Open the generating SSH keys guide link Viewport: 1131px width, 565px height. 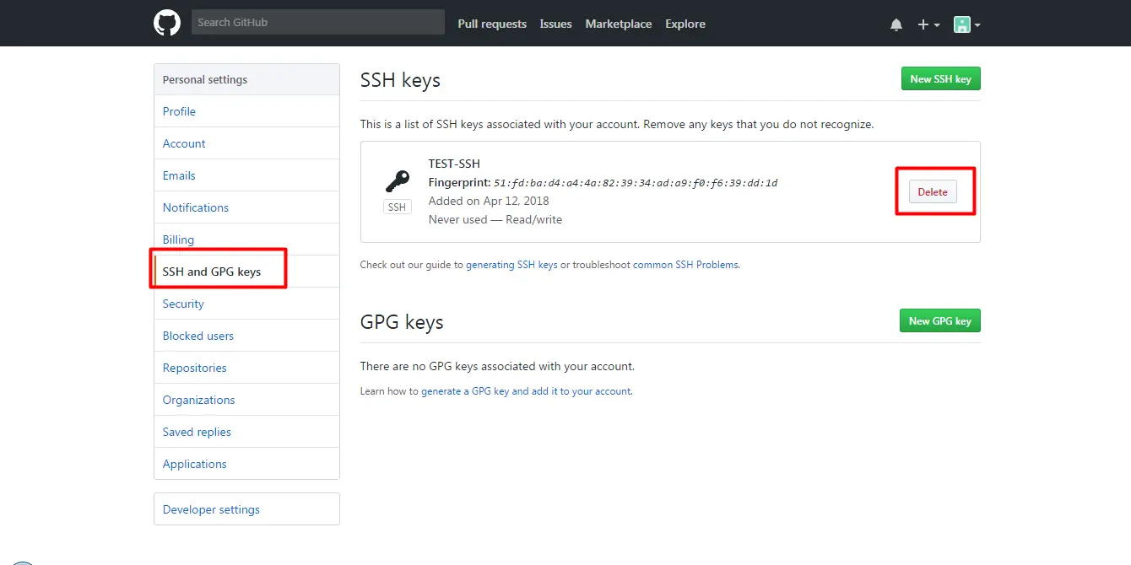click(511, 265)
